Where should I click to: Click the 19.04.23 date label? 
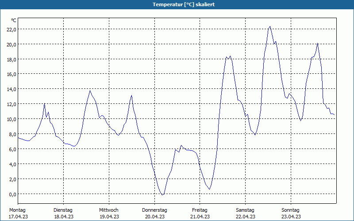pos(109,217)
